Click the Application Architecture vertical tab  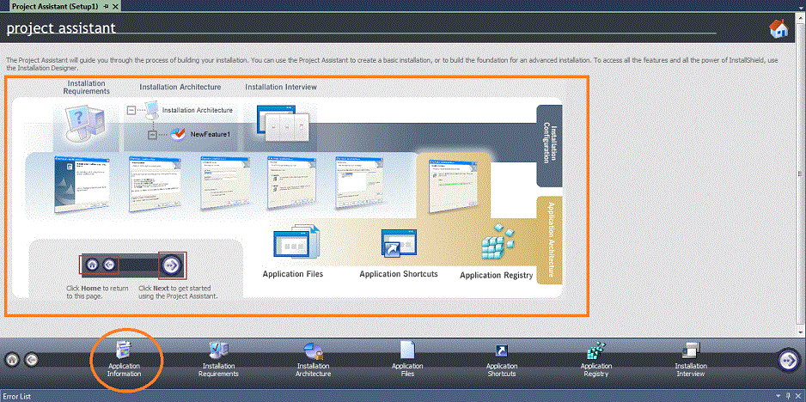click(549, 241)
